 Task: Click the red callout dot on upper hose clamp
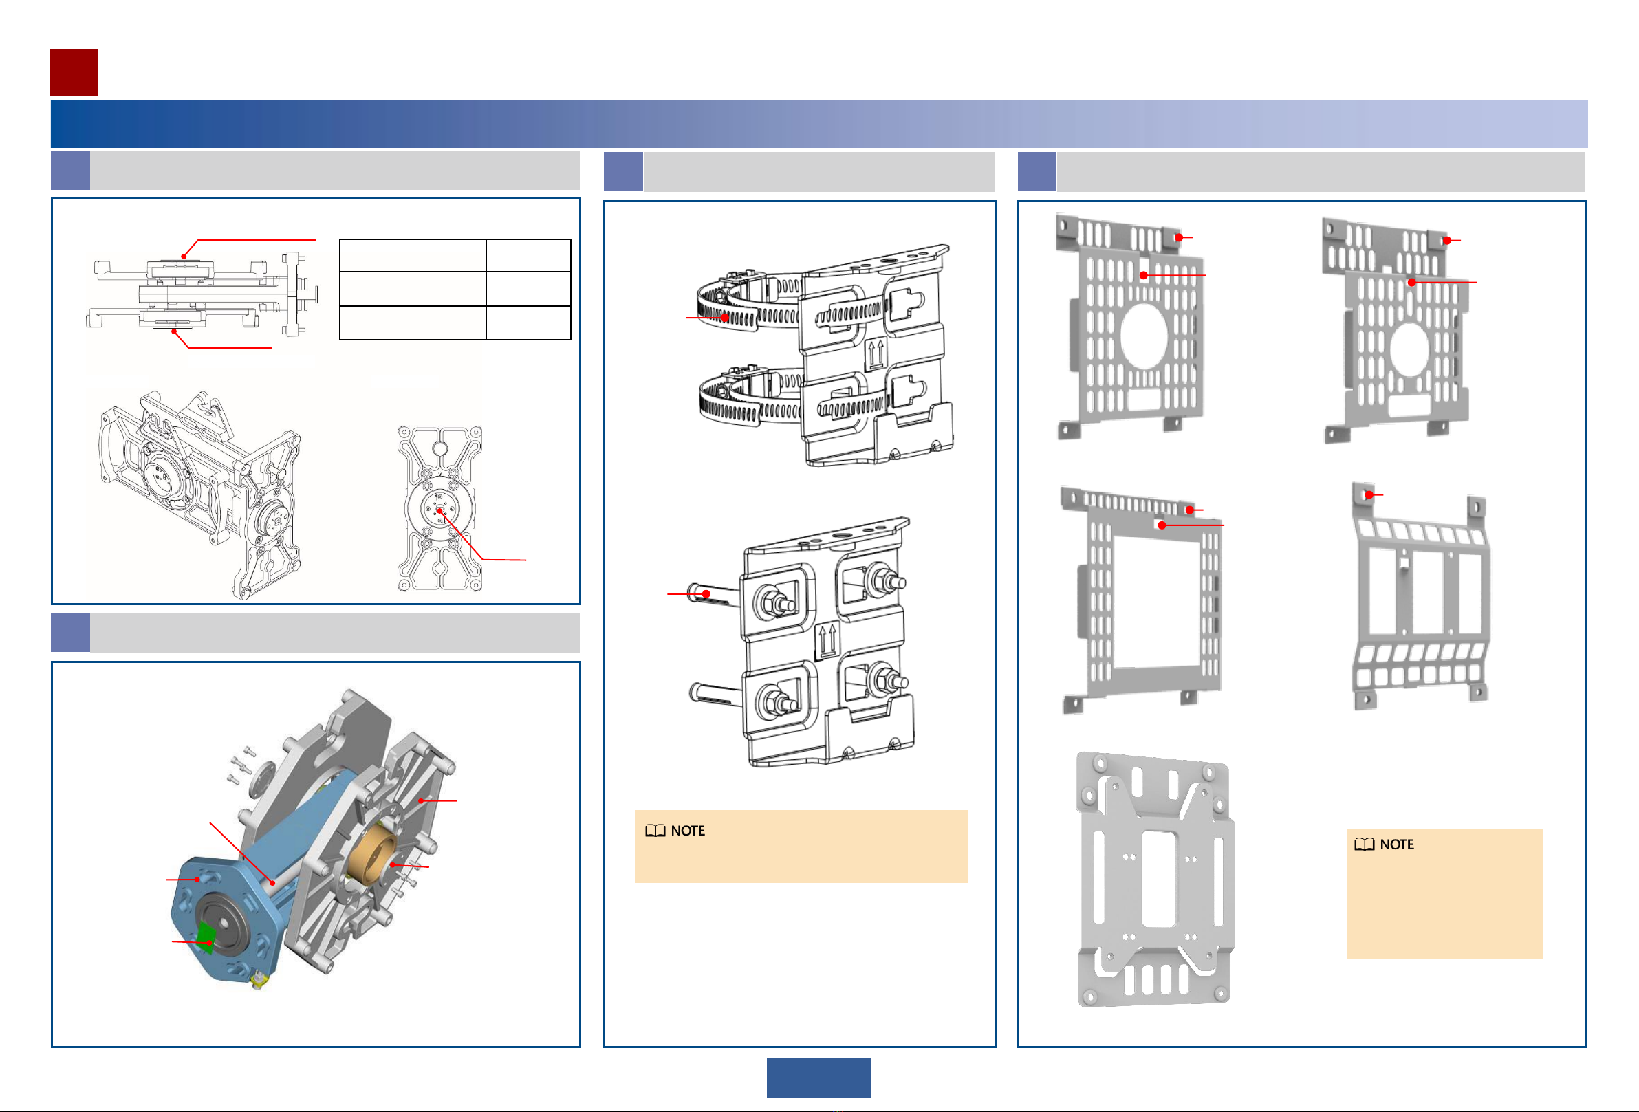[x=725, y=318]
